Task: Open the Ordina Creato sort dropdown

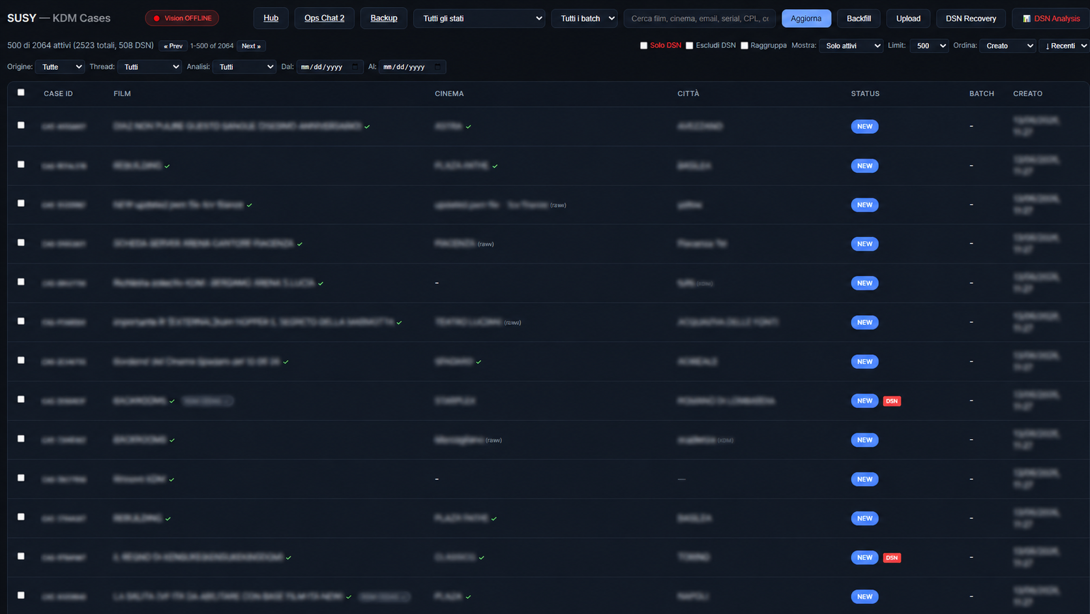Action: coord(1008,46)
